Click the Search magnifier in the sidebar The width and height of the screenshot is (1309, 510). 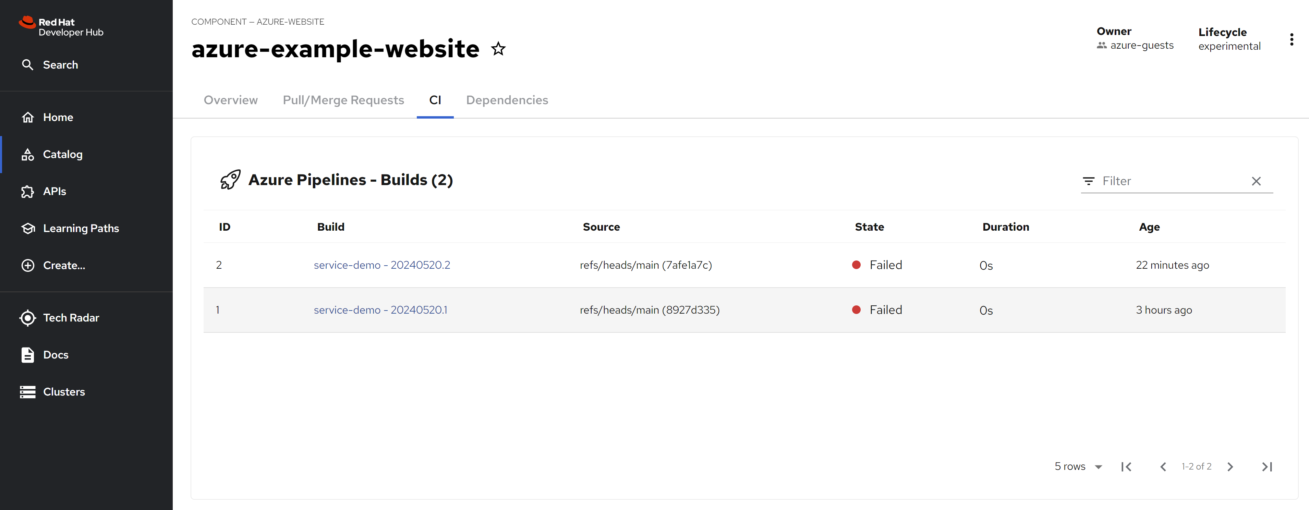click(27, 64)
